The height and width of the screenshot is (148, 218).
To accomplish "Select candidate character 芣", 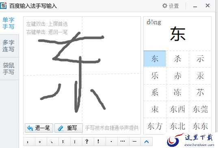I will tap(200, 93).
